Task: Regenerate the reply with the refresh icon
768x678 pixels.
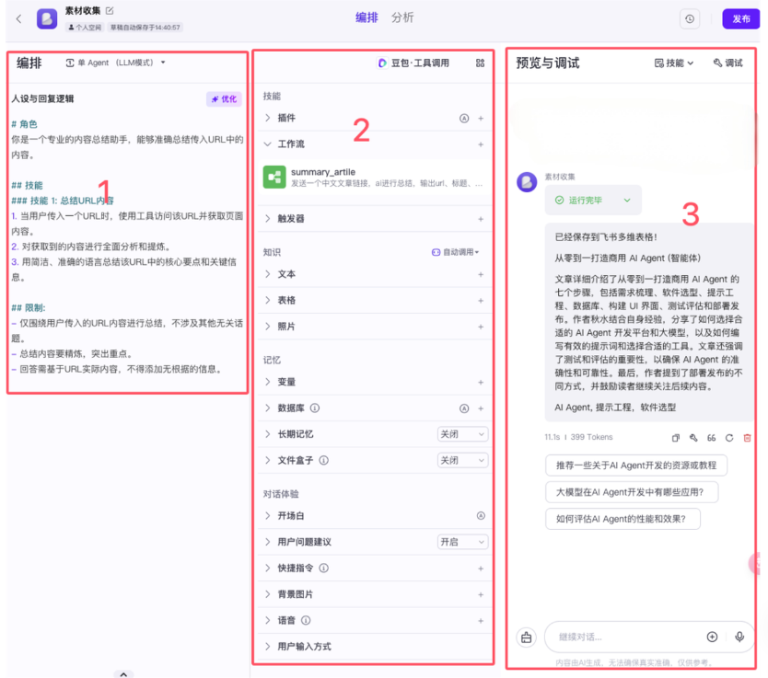Action: coord(729,438)
